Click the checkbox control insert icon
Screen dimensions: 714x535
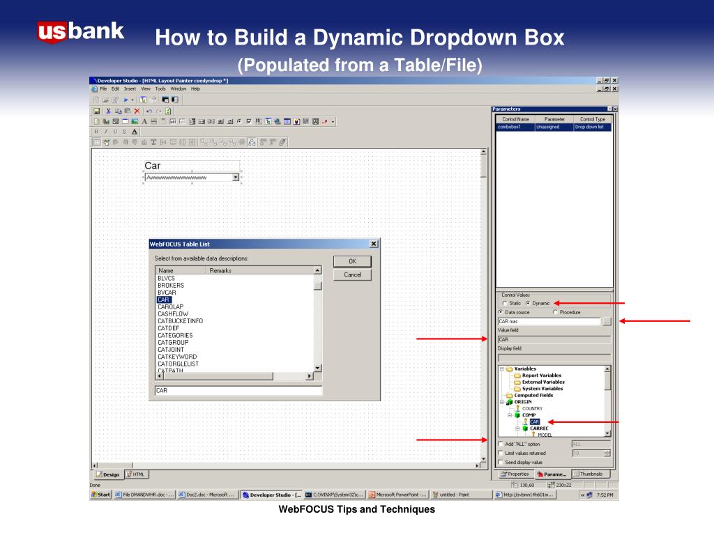click(249, 121)
